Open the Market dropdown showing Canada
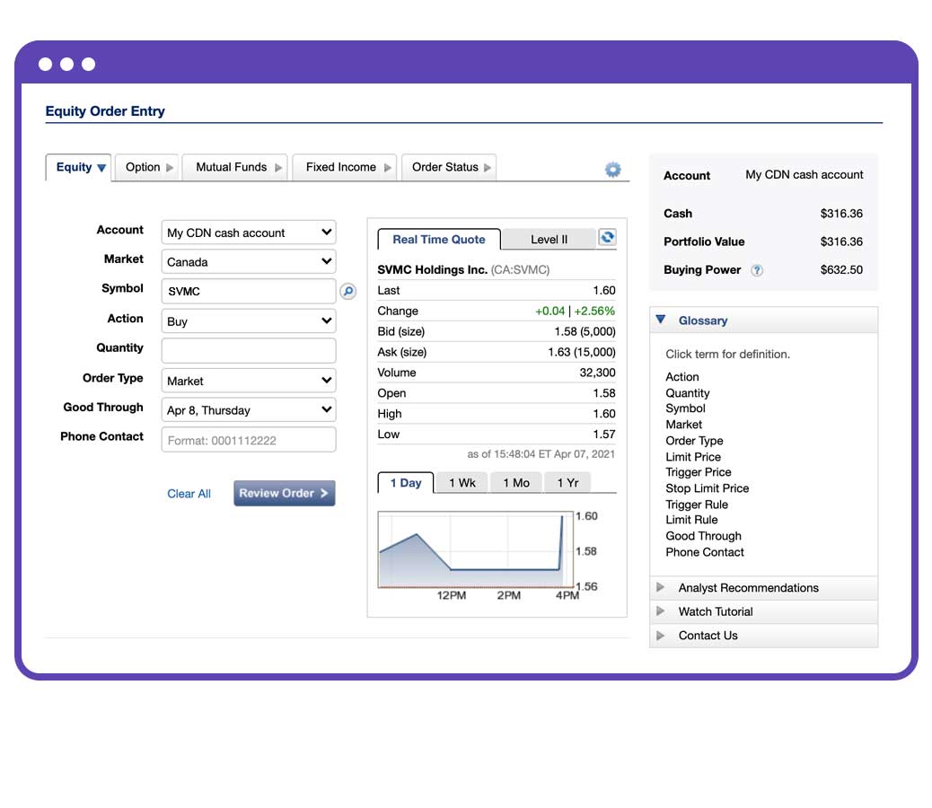 (x=248, y=261)
